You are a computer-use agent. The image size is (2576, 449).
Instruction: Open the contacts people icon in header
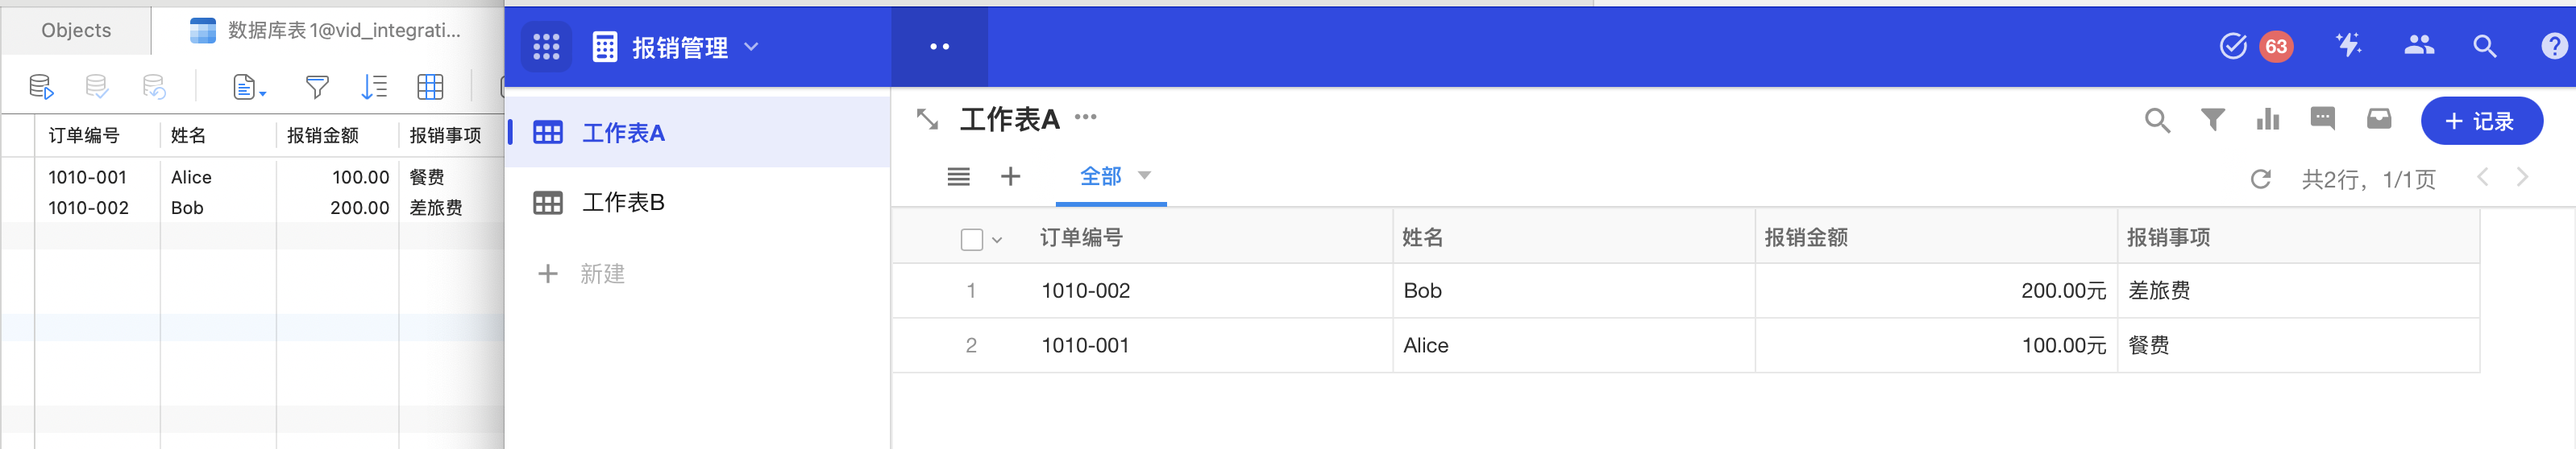point(2419,46)
